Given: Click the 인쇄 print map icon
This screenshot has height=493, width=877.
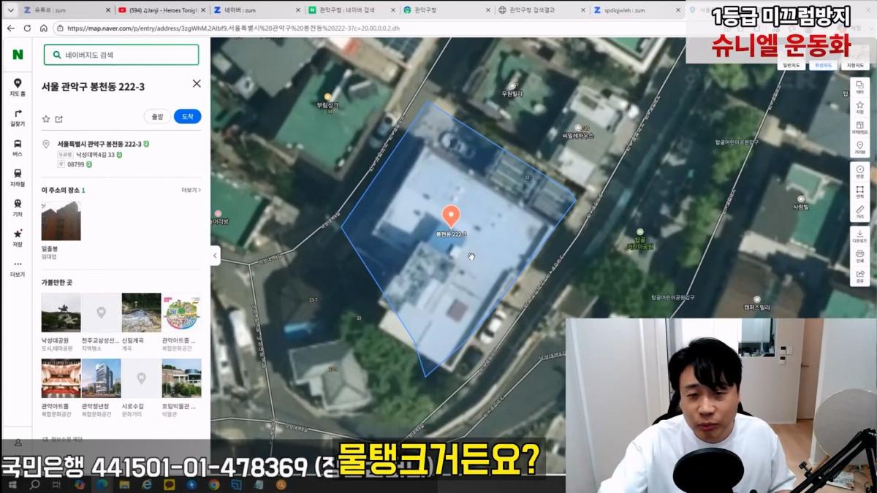Looking at the screenshot, I should pos(859,256).
